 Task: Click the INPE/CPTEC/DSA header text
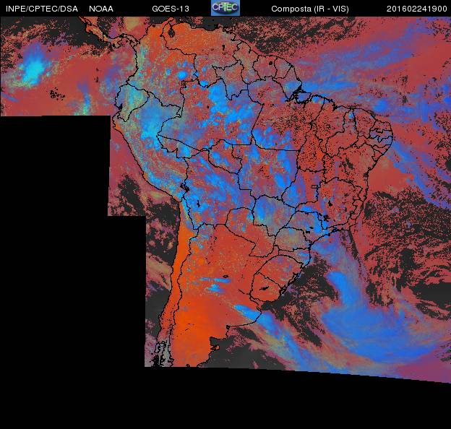[42, 9]
